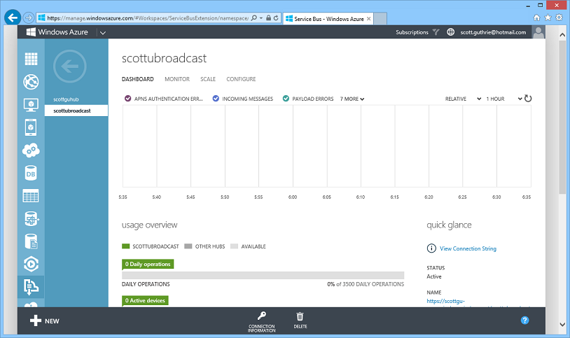Image resolution: width=570 pixels, height=338 pixels.
Task: Click the page scroll down arrow
Action: tap(562, 325)
